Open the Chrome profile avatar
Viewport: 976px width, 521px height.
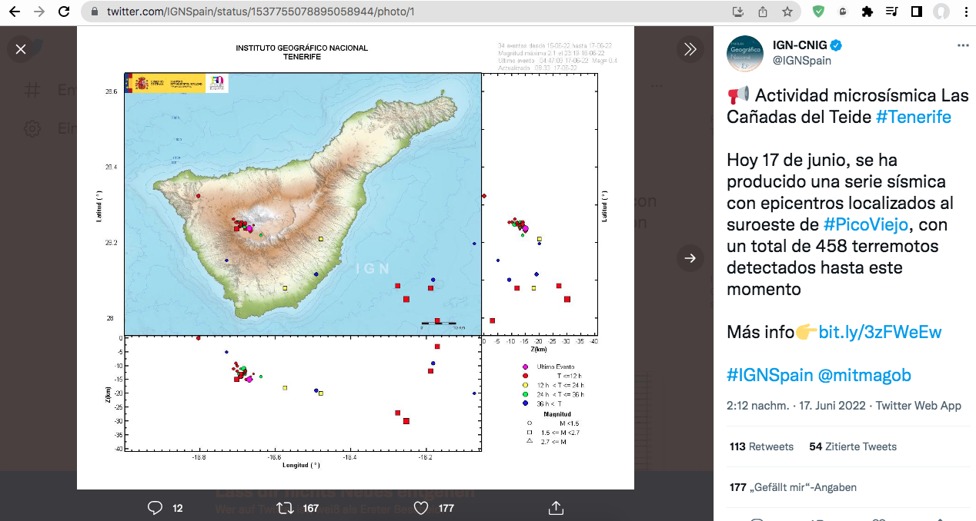(x=941, y=12)
